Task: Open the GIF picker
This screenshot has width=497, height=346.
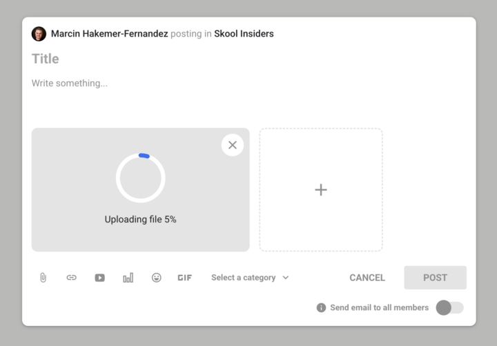Action: [x=184, y=278]
